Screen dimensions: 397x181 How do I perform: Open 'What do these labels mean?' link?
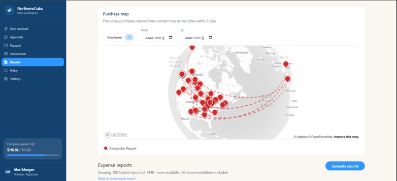tap(117, 179)
